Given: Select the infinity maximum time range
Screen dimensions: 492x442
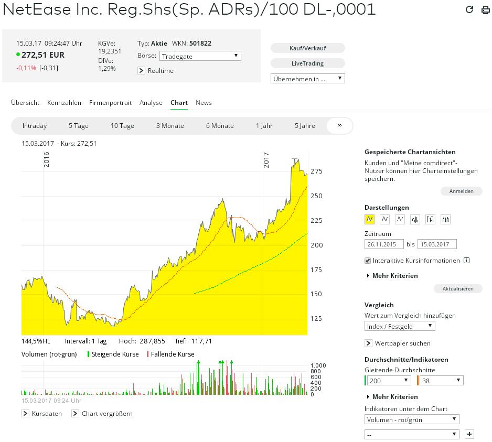Looking at the screenshot, I should click(x=339, y=126).
